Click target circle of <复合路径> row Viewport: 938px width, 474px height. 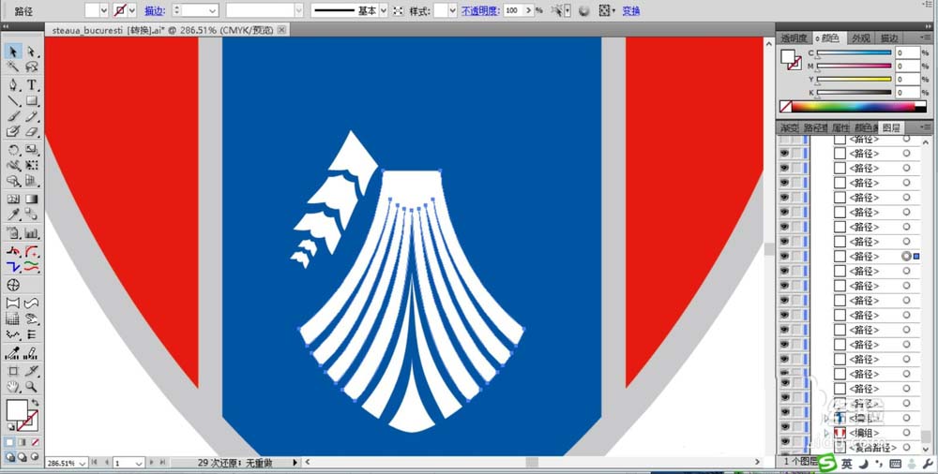click(x=906, y=447)
